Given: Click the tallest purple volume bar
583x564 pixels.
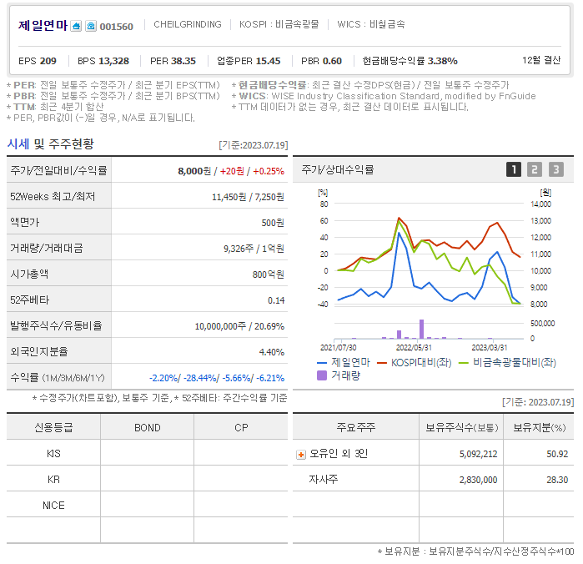Looking at the screenshot, I should coord(421,330).
